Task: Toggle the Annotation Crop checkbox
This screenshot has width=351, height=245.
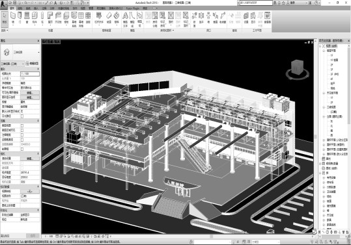Action: 22,135
